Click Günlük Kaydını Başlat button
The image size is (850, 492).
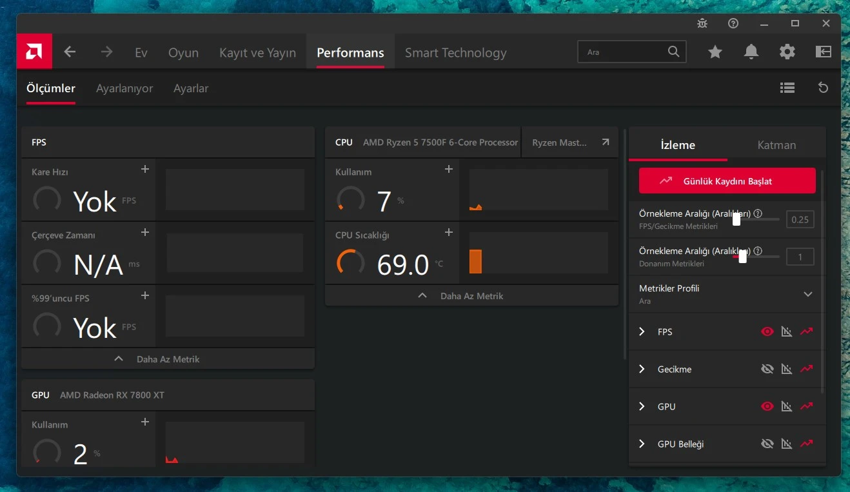point(727,181)
